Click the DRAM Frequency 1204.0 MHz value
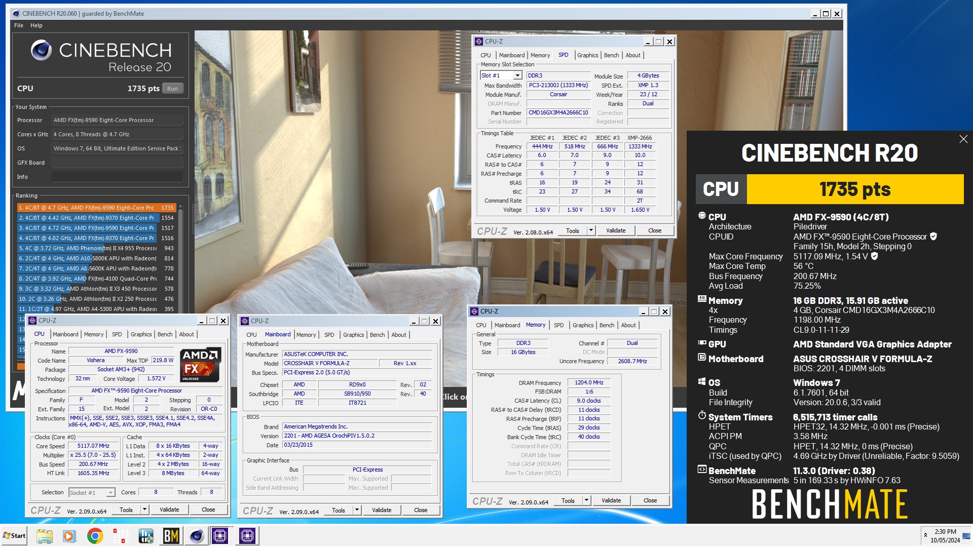The width and height of the screenshot is (973, 547). coord(589,382)
